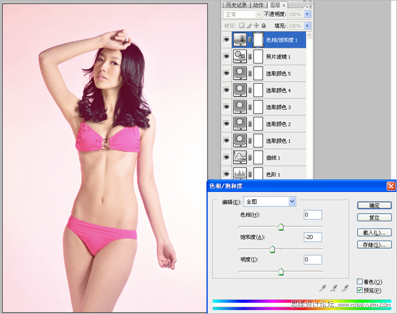Select the first eyedropper tool in dialog
The image size is (397, 314).
(322, 288)
